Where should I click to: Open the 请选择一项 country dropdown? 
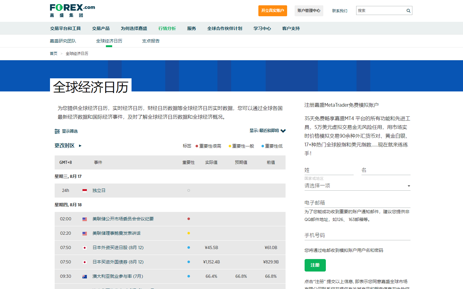[357, 186]
